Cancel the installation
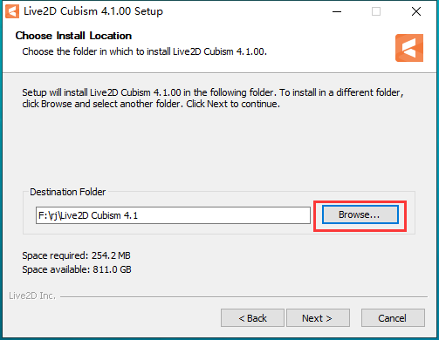 click(393, 318)
